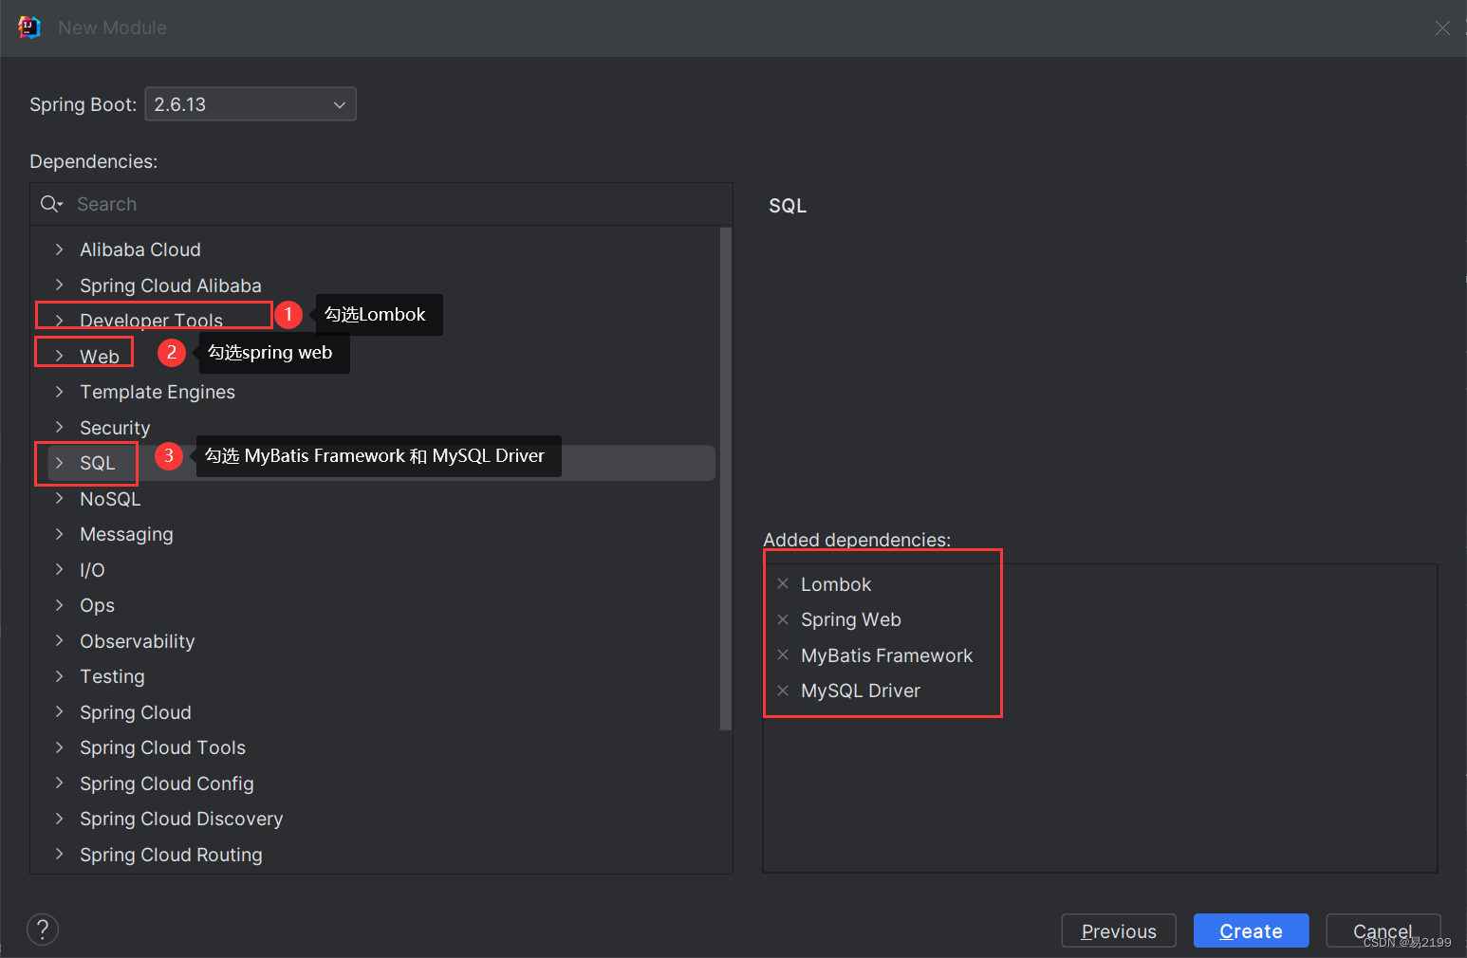
Task: Select the I/O category label
Action: pyautogui.click(x=92, y=570)
